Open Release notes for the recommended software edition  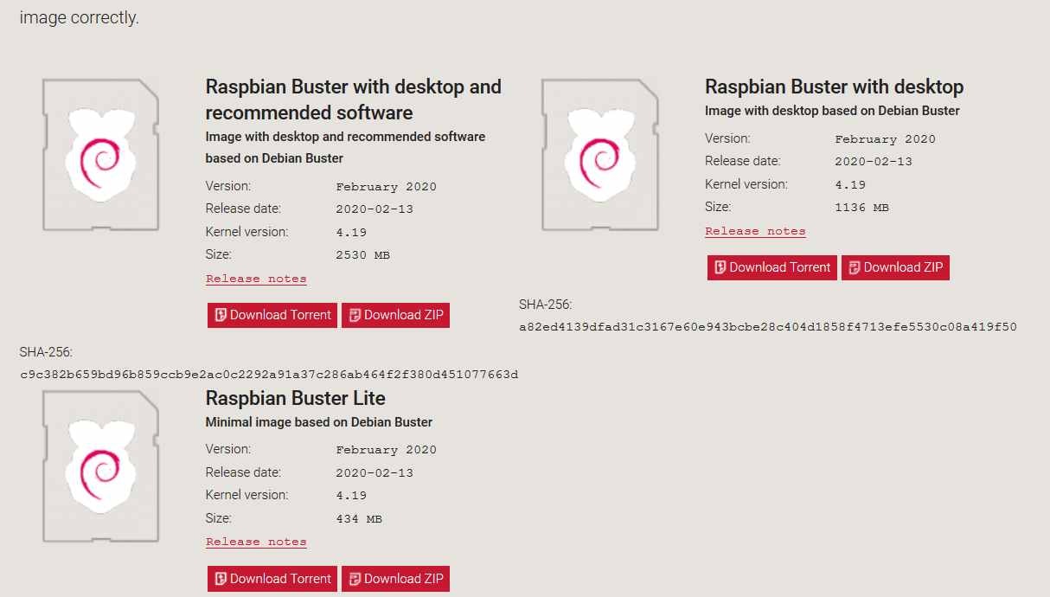click(256, 278)
